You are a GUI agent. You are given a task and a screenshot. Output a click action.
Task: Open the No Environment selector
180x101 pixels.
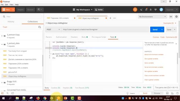[x=152, y=17]
